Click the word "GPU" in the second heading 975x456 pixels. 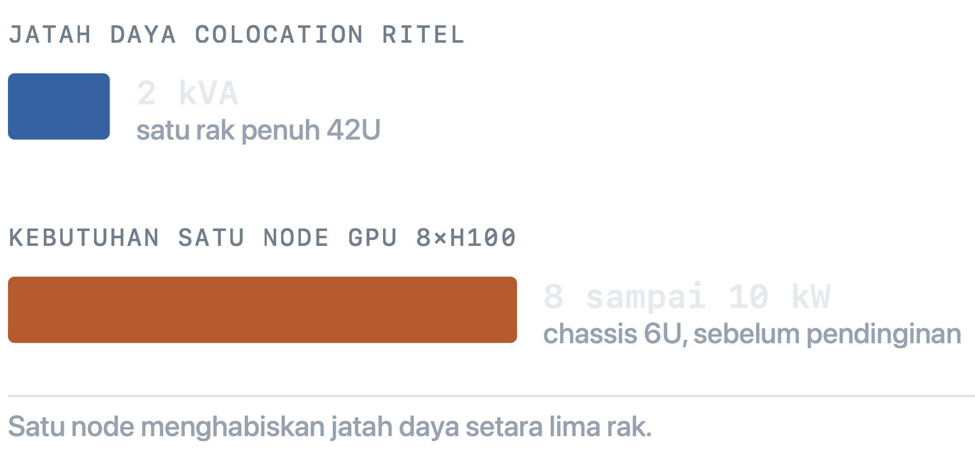(373, 237)
